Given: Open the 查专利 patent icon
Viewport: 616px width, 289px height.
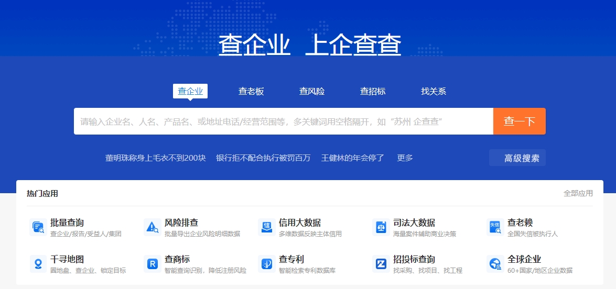Looking at the screenshot, I should pyautogui.click(x=267, y=264).
